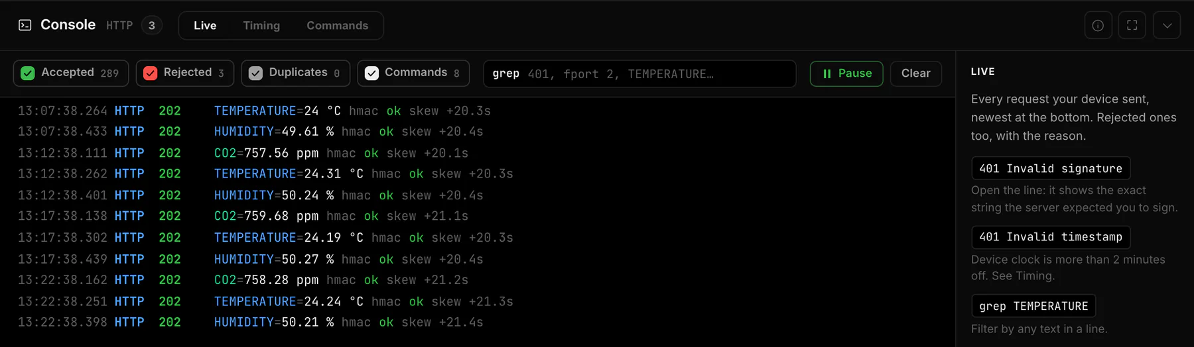
Task: Open log line HUMIDITY=50.24 %
Action: coord(478,195)
